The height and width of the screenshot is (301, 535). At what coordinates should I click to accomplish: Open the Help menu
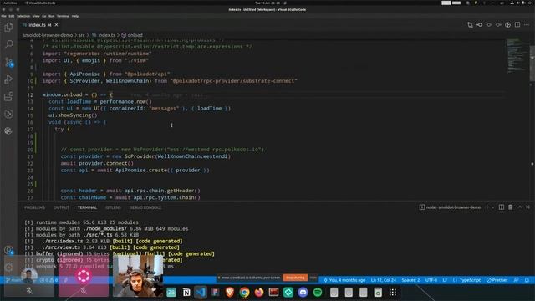[x=75, y=16]
